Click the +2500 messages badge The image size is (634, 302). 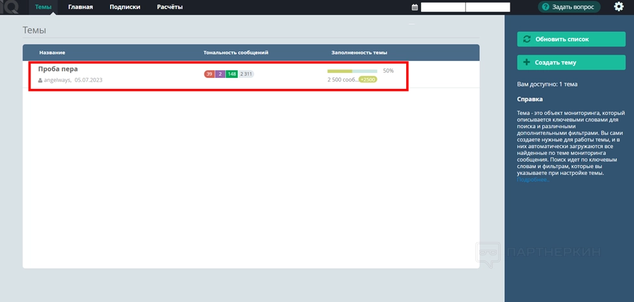[x=368, y=79]
